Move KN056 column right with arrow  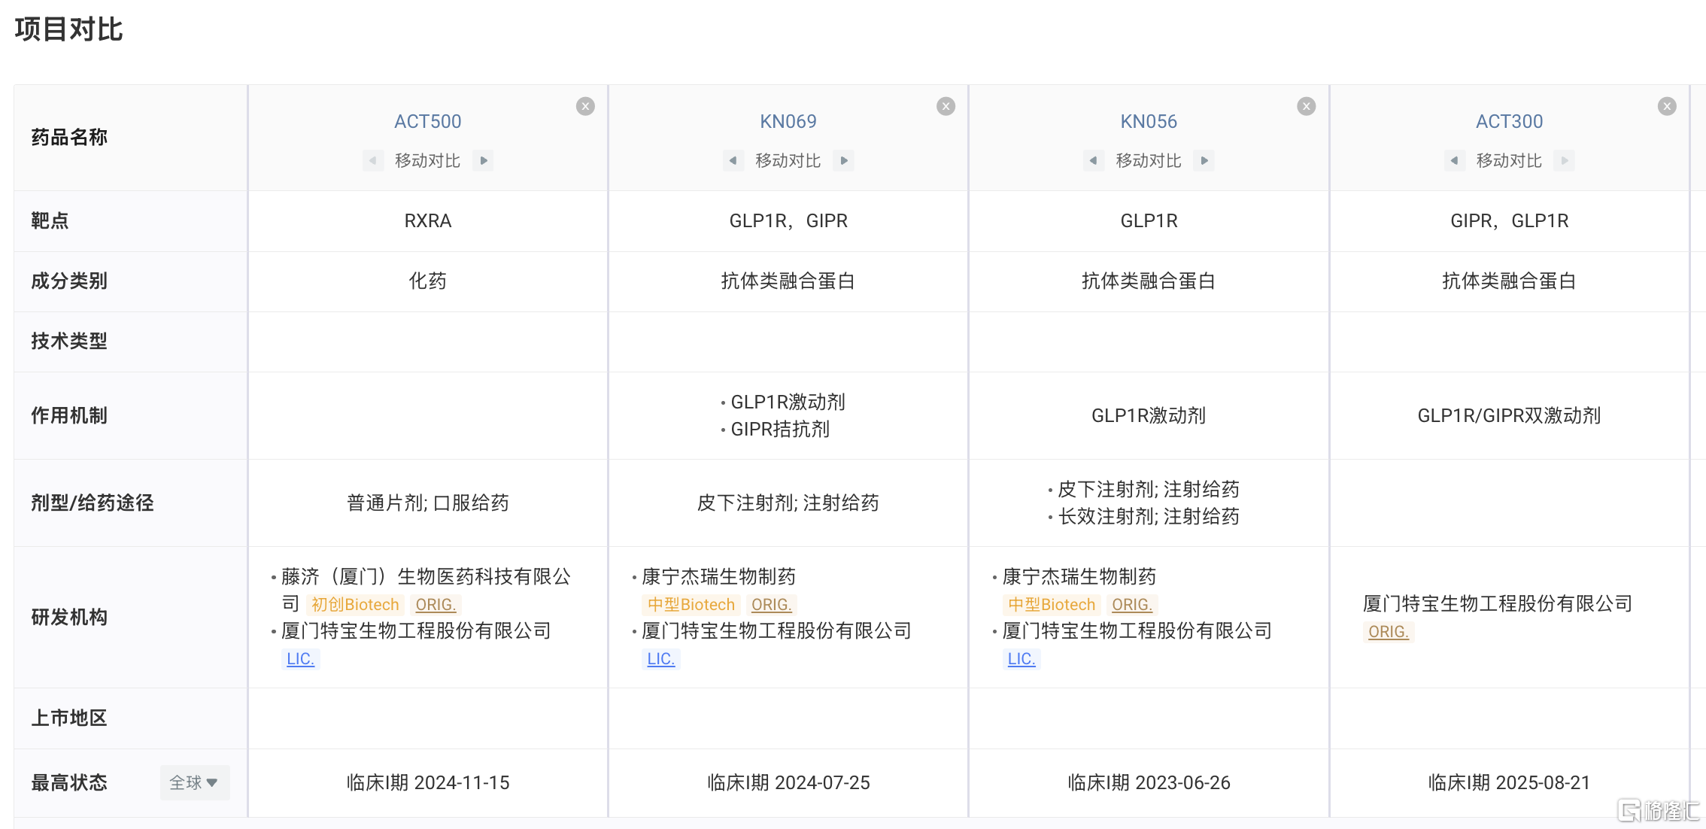coord(1204,160)
